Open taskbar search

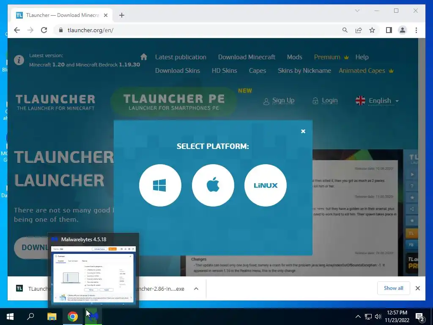(30, 317)
